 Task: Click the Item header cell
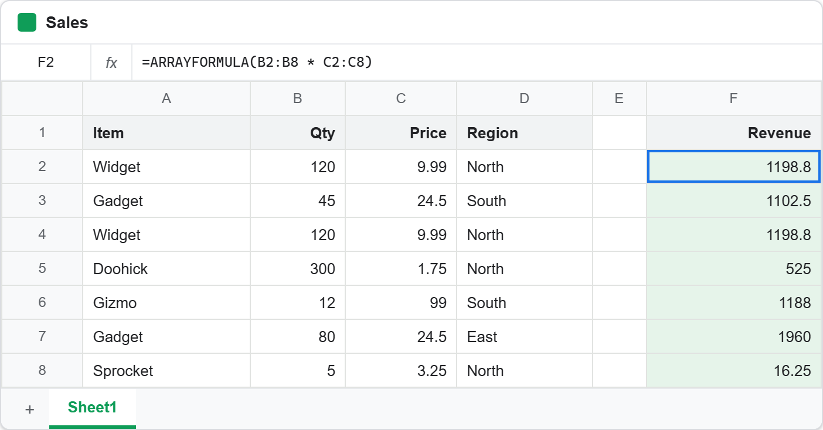166,132
